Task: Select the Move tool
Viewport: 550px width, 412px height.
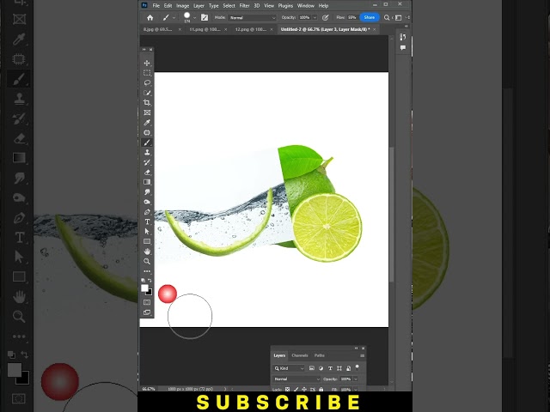Action: pos(147,63)
